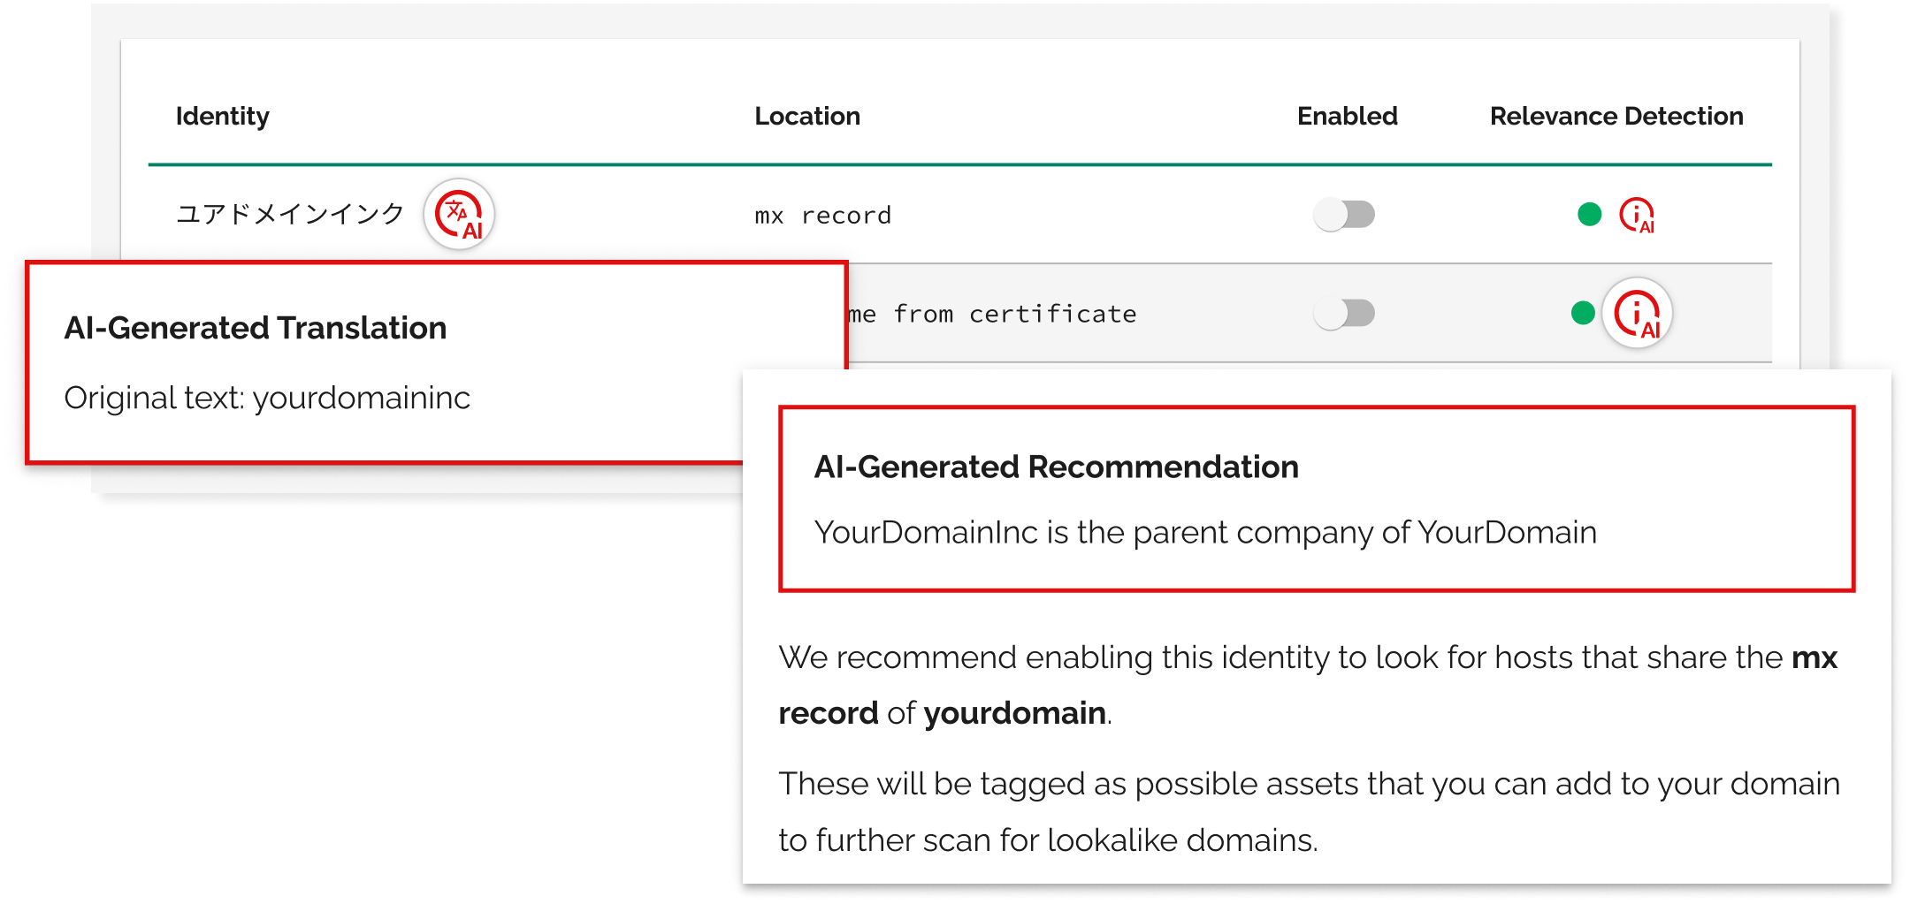Click the parent company recommendation sentence
Viewport: 1910px width, 904px height.
pyautogui.click(x=1205, y=533)
